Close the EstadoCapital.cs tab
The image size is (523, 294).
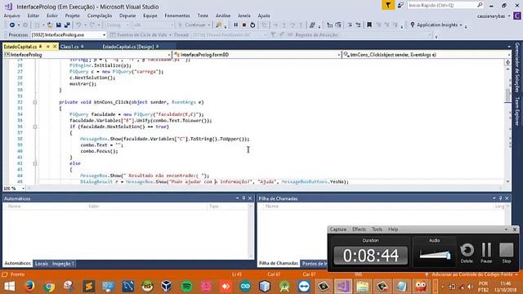coord(55,47)
